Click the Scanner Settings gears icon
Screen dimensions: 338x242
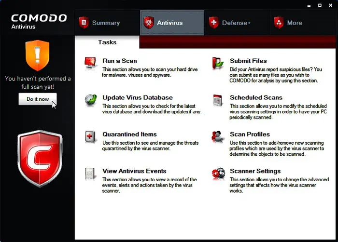[x=218, y=174]
